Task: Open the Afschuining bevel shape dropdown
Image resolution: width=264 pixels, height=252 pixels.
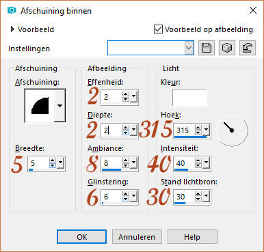Action: (x=60, y=106)
